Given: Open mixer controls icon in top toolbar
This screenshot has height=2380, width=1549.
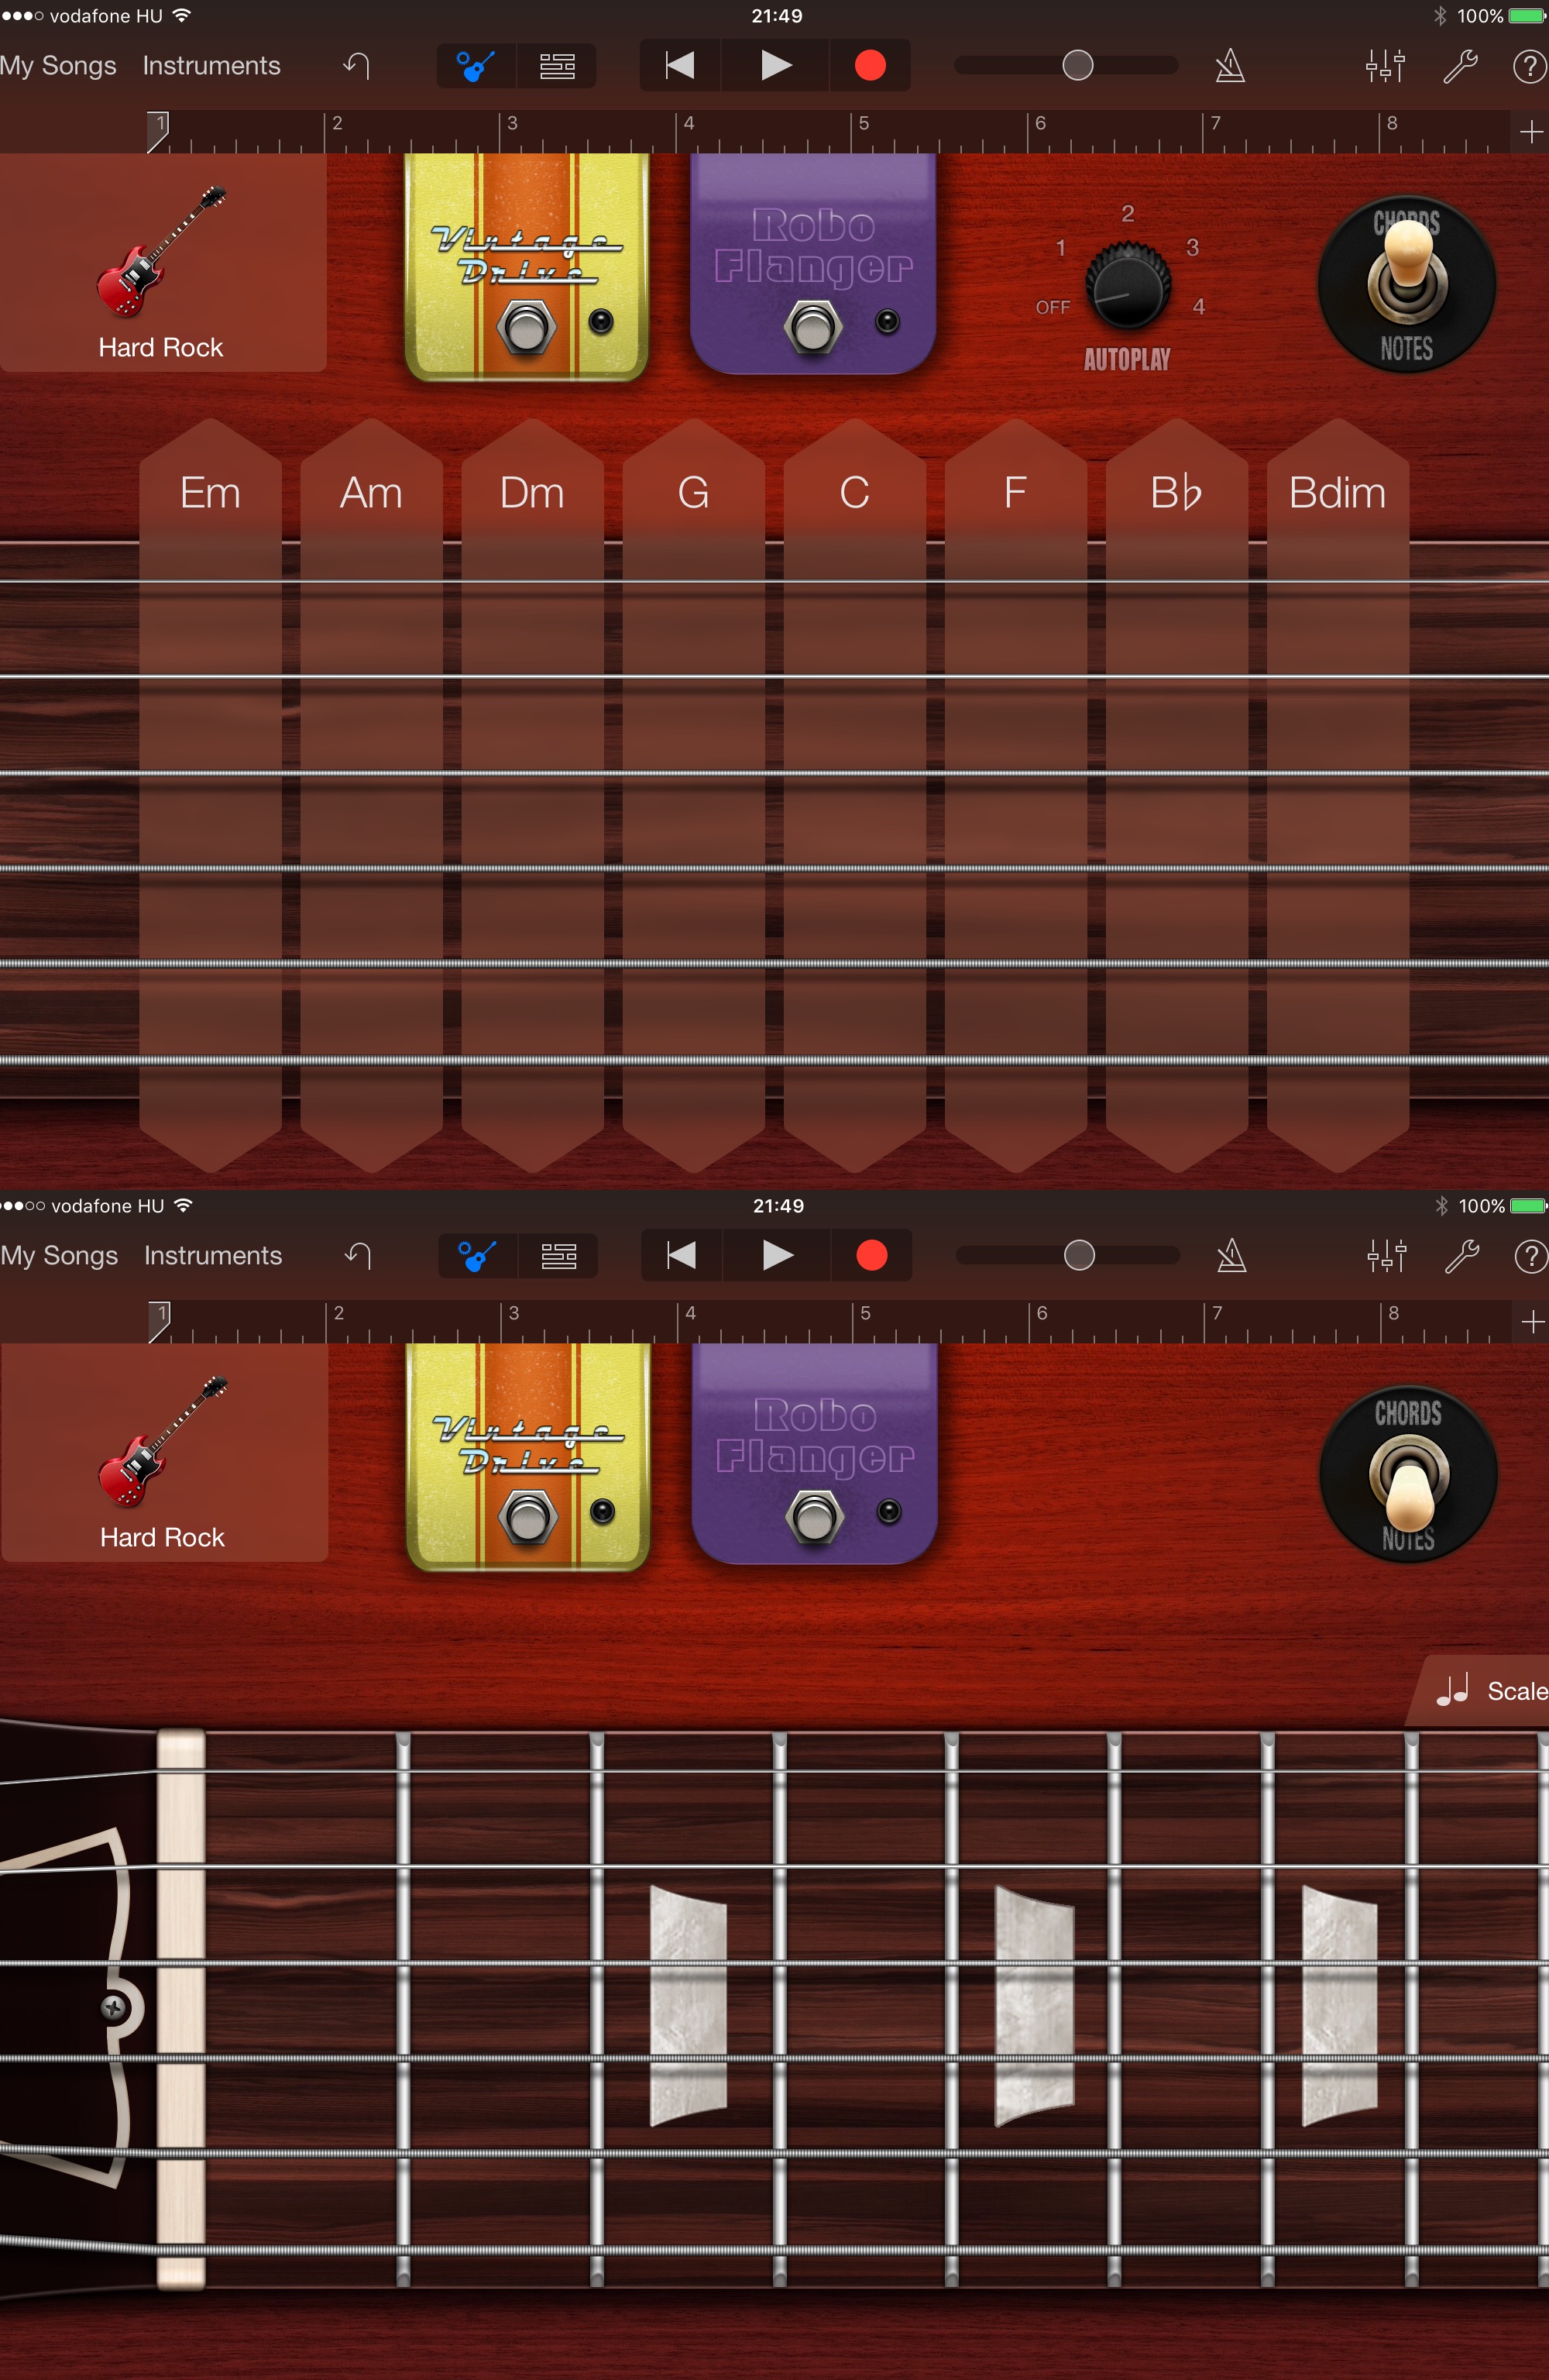Looking at the screenshot, I should 1385,66.
